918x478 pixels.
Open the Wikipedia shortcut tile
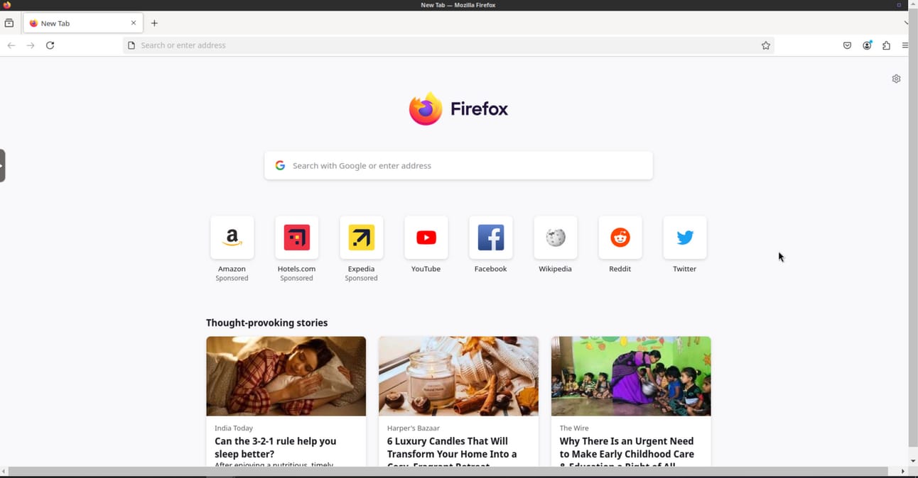click(x=555, y=238)
